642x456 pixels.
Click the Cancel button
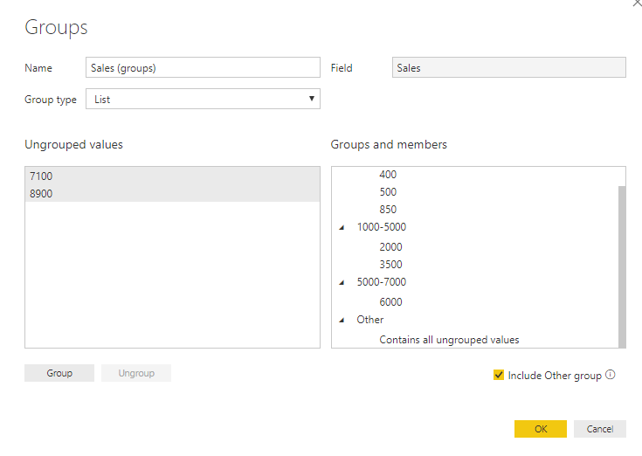[600, 429]
